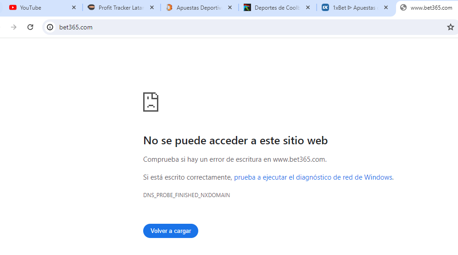Bookmark this page with the star icon
The width and height of the screenshot is (458, 255).
pyautogui.click(x=450, y=27)
